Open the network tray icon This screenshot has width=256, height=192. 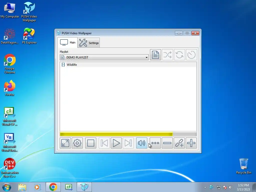pyautogui.click(x=218, y=187)
